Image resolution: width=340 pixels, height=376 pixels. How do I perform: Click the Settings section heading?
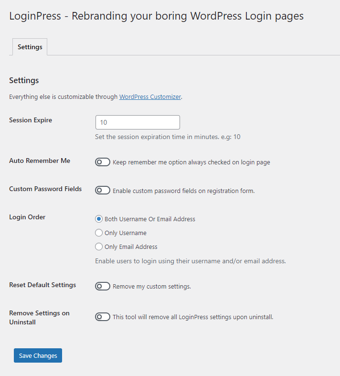point(24,80)
